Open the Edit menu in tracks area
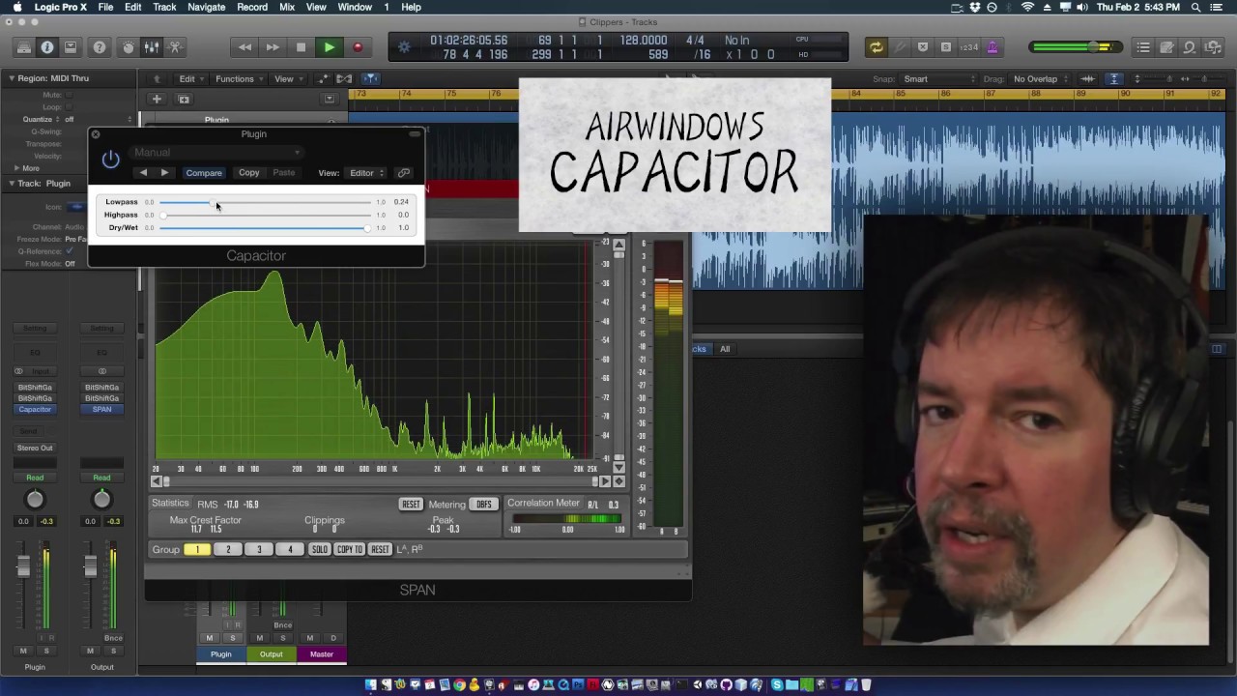 (x=190, y=79)
